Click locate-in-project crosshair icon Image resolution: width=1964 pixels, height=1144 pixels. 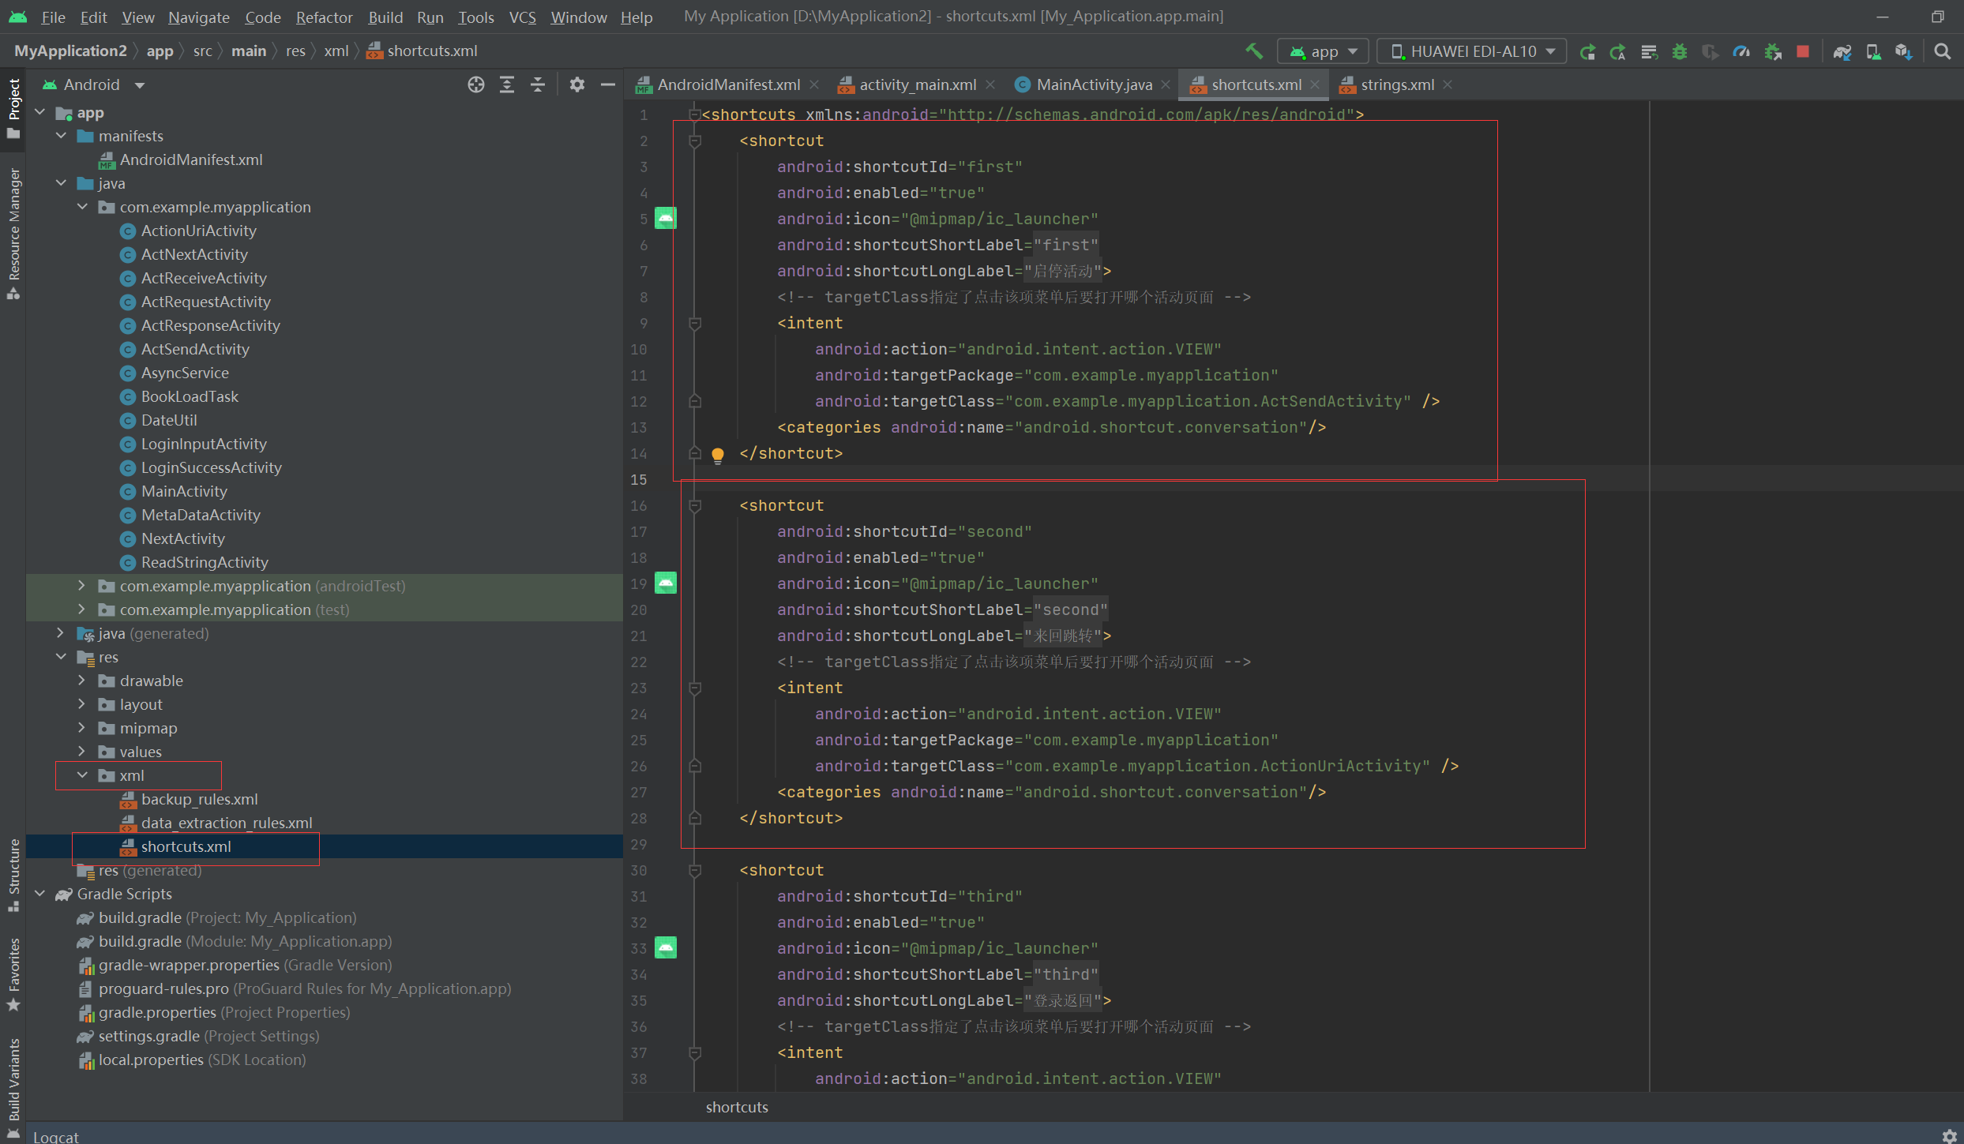click(x=475, y=84)
